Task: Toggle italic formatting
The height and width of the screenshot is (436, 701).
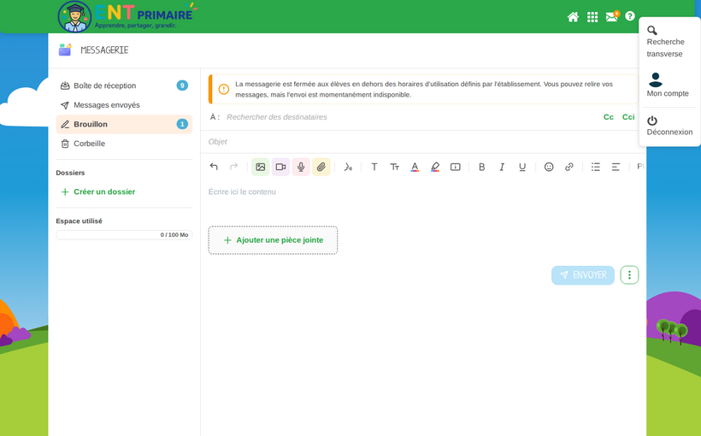Action: tap(502, 167)
